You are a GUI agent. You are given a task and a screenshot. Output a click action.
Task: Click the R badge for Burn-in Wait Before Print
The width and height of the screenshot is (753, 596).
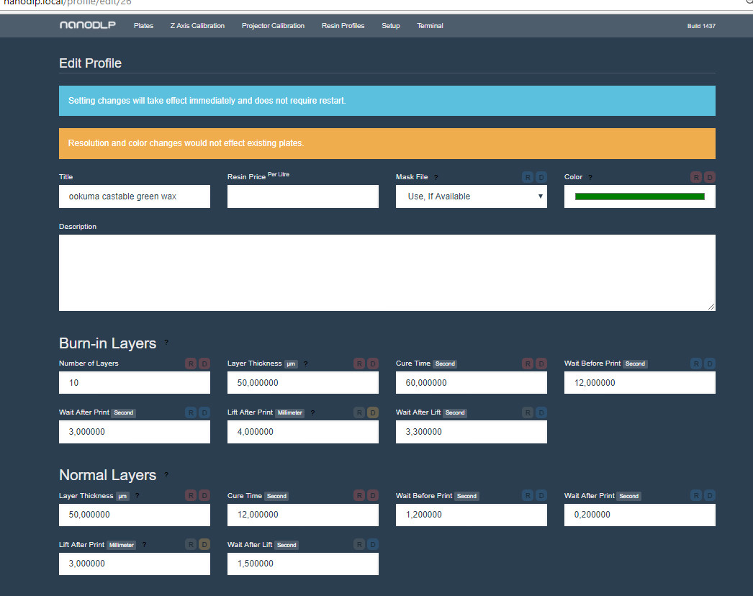pos(696,364)
